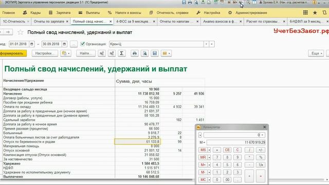Expand M- options arrow in calculator
The height and width of the screenshot is (185, 329).
point(209,173)
